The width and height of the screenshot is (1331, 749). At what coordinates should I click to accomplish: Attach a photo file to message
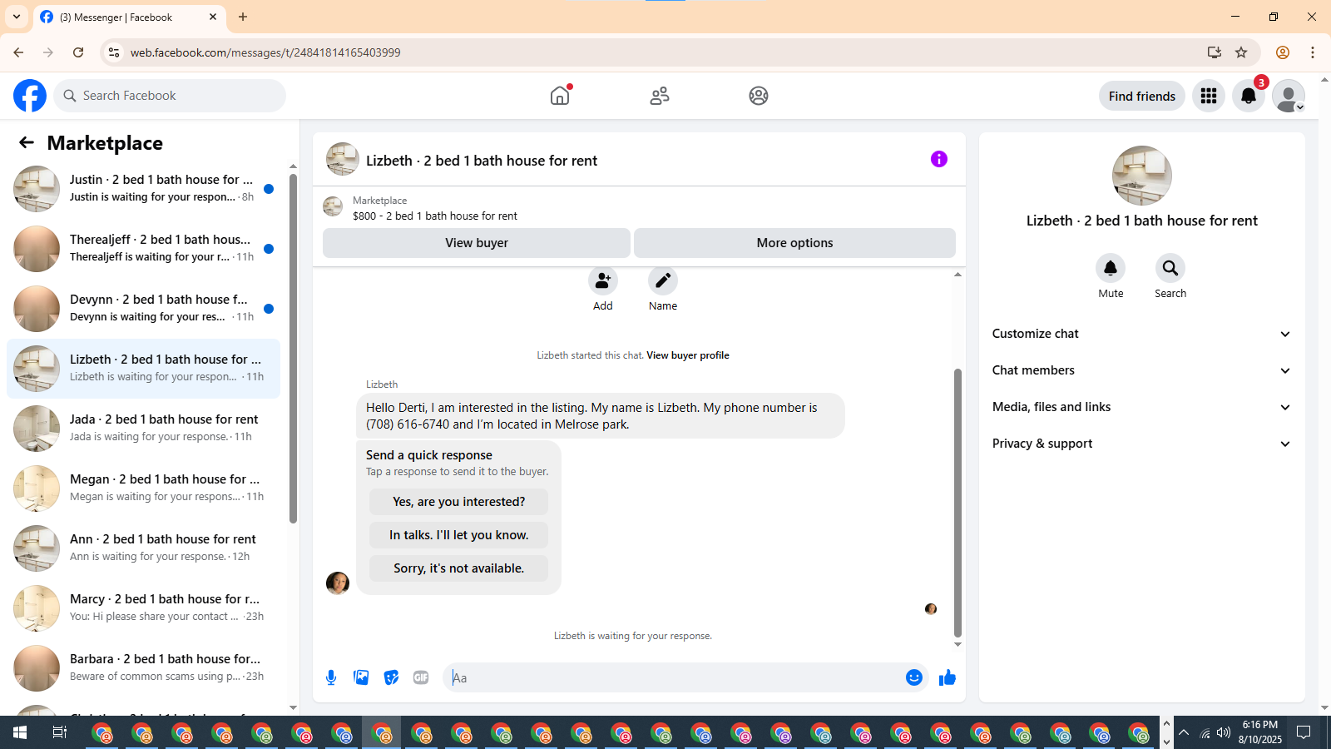click(361, 677)
